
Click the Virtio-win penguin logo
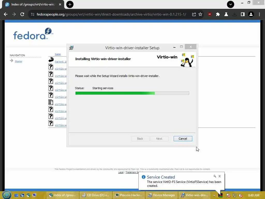coord(187,60)
